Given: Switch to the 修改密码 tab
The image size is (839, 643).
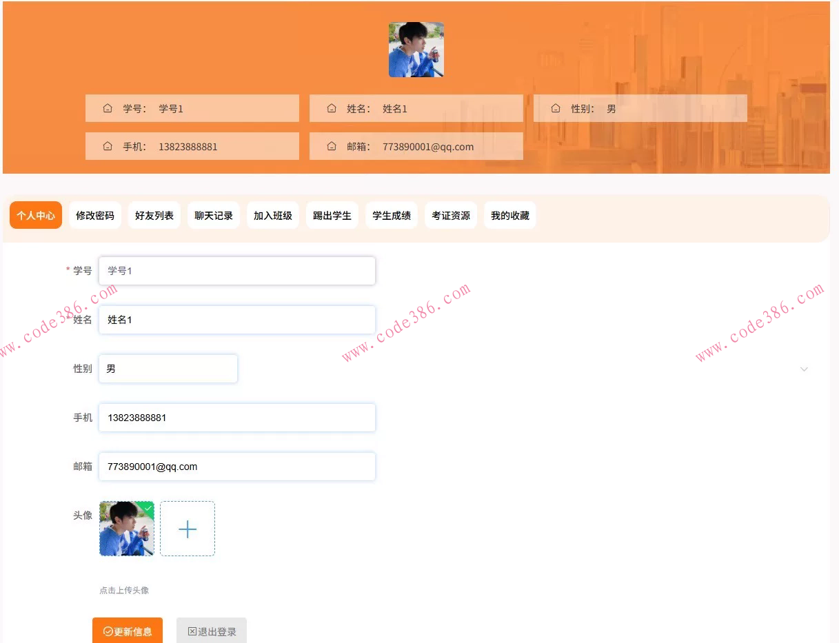Looking at the screenshot, I should 94,215.
